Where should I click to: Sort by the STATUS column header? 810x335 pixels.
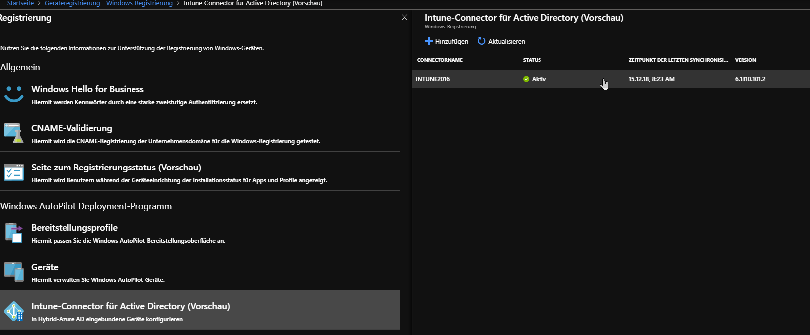[532, 60]
